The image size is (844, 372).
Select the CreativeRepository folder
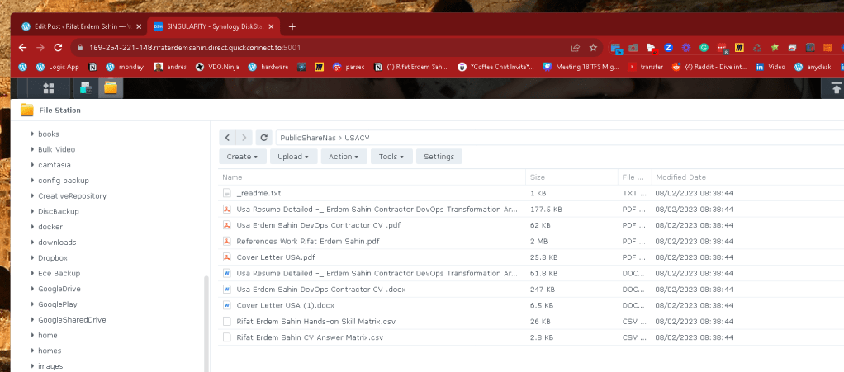72,196
